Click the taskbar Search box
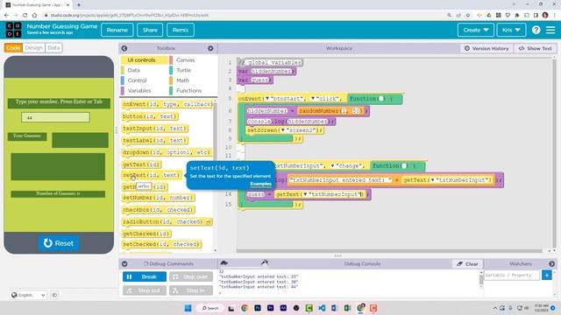 210,308
